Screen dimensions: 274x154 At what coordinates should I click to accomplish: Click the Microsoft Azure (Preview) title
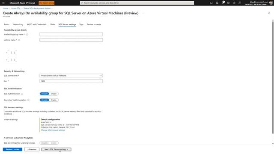click(22, 3)
